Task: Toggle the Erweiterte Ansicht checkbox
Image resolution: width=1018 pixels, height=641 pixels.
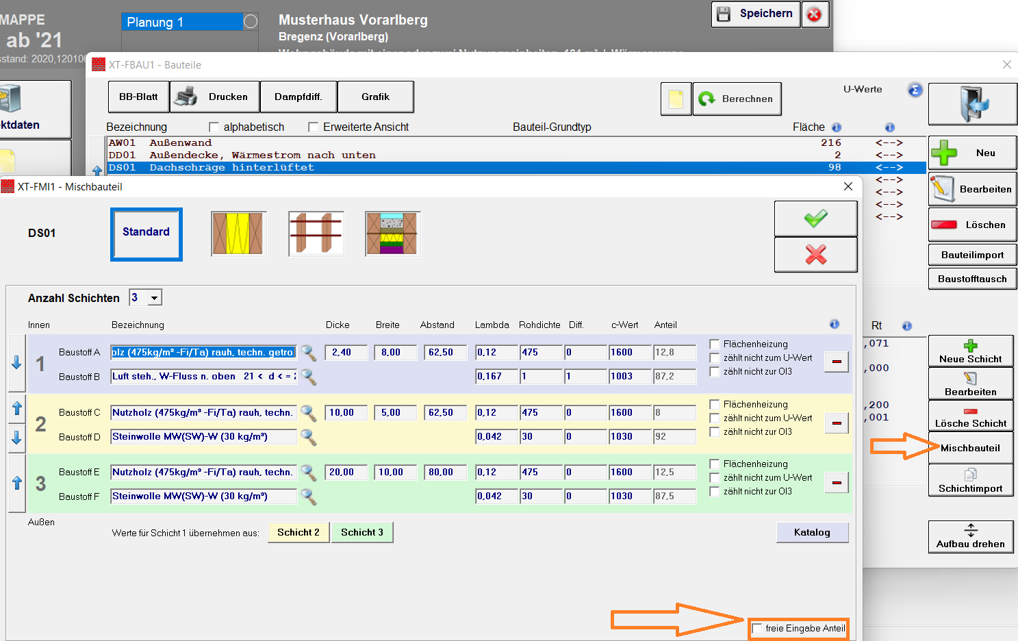Action: click(x=314, y=127)
